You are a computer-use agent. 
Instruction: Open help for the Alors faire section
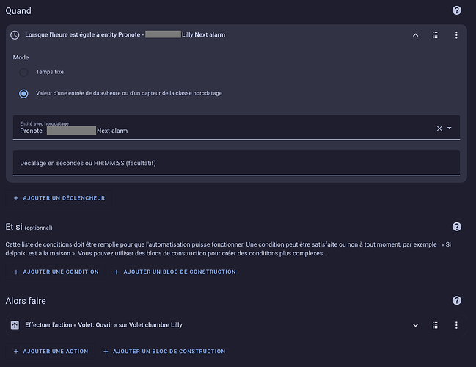[457, 300]
